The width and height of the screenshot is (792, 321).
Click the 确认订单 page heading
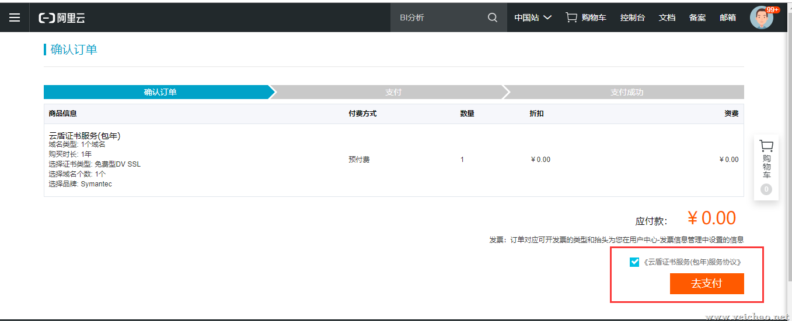(74, 50)
